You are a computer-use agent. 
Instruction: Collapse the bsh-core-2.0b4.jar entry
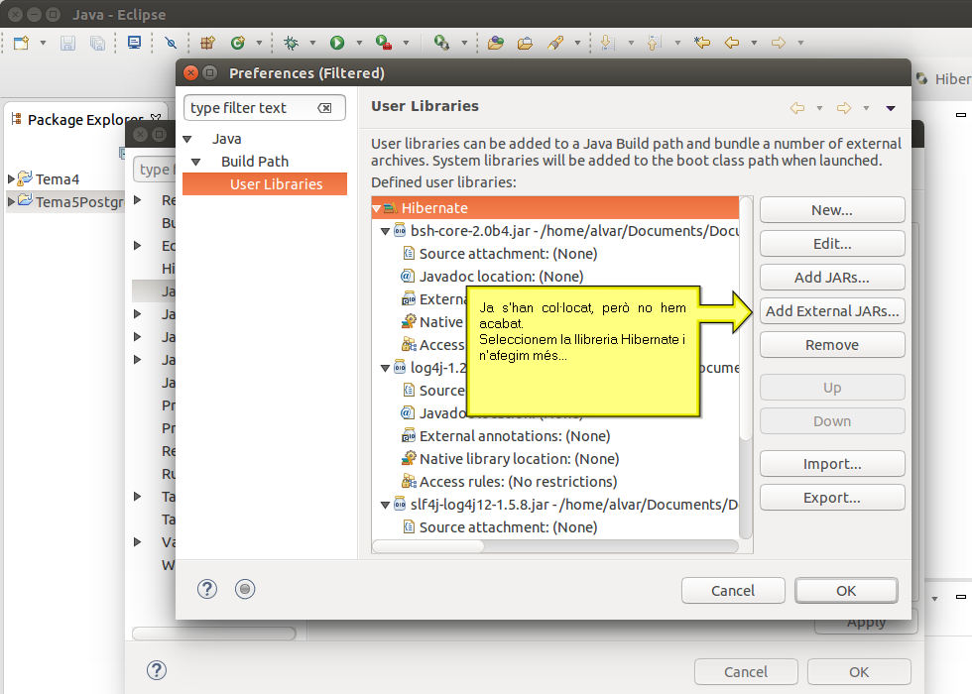pos(385,231)
